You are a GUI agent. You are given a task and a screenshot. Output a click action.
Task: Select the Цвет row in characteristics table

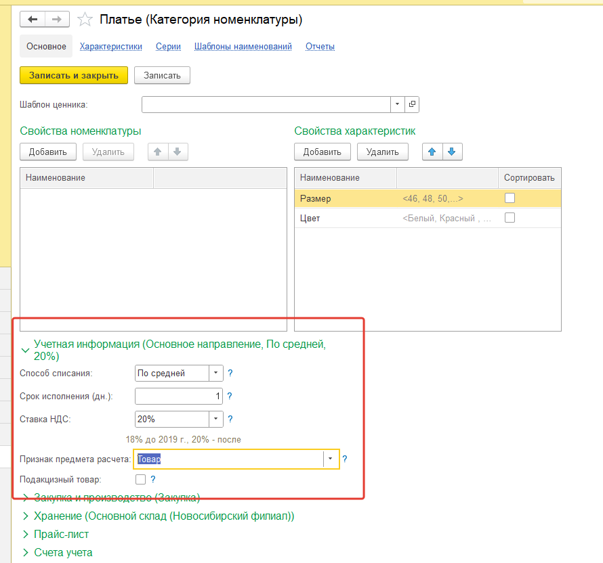(x=428, y=218)
